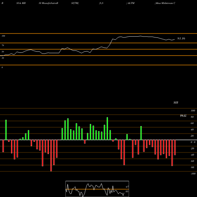Click the 'SI MunafaSutraR' header text
Image resolution: width=197 pixels, height=197 pixels.
(48, 3)
